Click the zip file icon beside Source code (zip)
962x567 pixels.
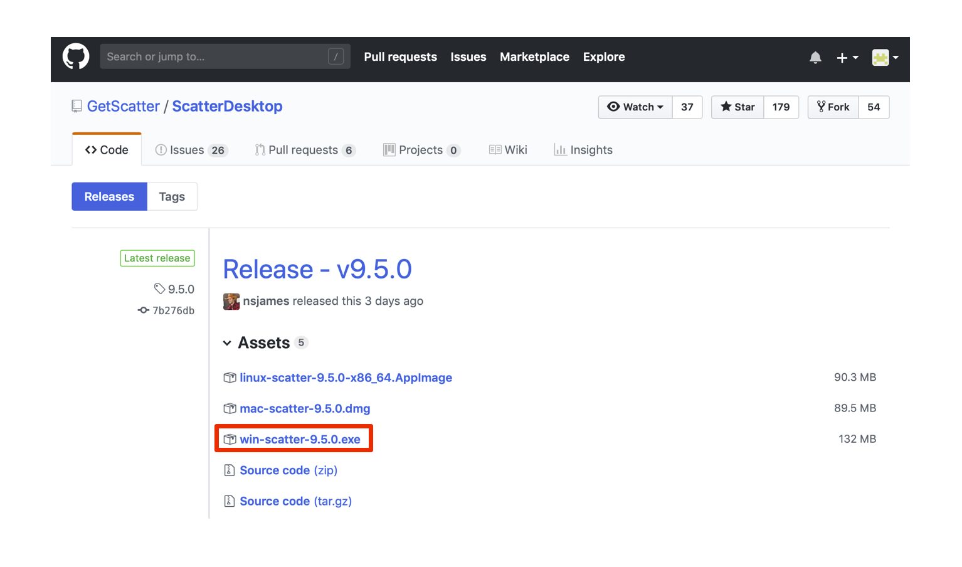(x=230, y=470)
